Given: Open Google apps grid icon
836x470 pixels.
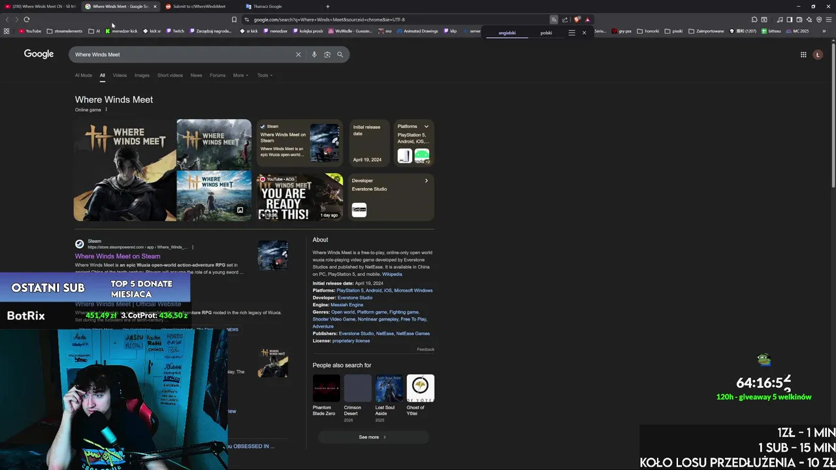Looking at the screenshot, I should [803, 55].
